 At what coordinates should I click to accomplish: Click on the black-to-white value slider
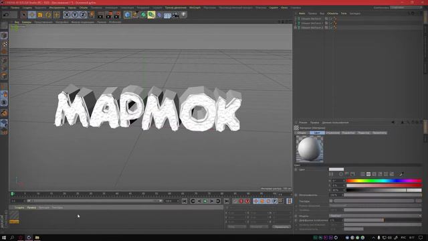(384, 190)
